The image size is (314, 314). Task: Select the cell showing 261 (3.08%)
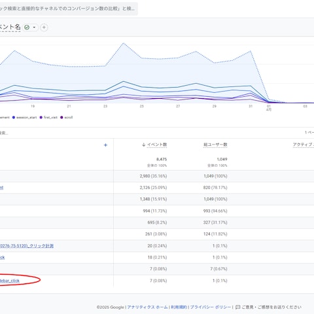[156, 234]
